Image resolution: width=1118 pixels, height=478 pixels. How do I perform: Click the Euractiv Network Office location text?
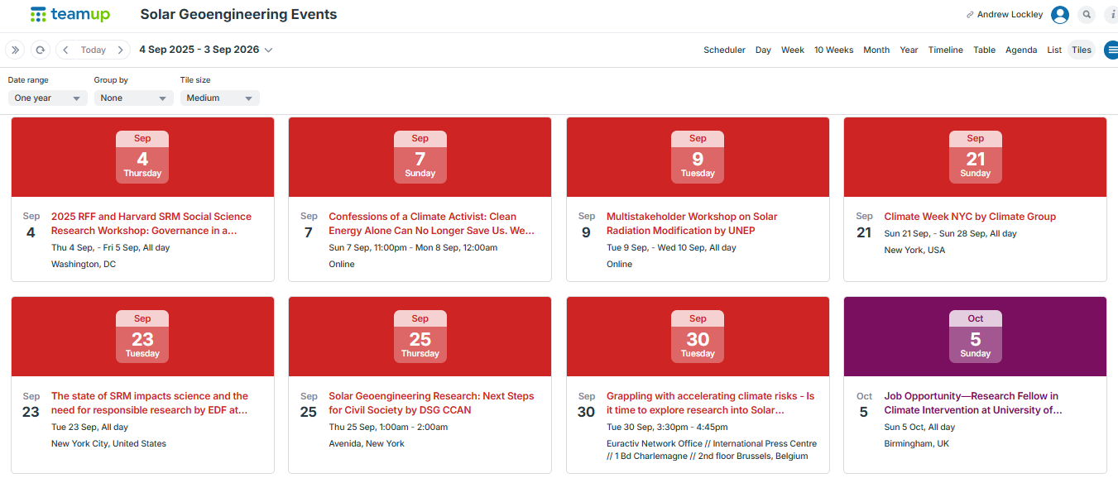coord(712,450)
